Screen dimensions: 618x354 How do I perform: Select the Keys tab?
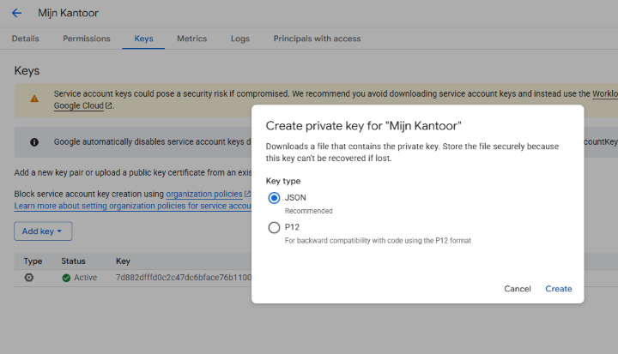[x=143, y=39]
